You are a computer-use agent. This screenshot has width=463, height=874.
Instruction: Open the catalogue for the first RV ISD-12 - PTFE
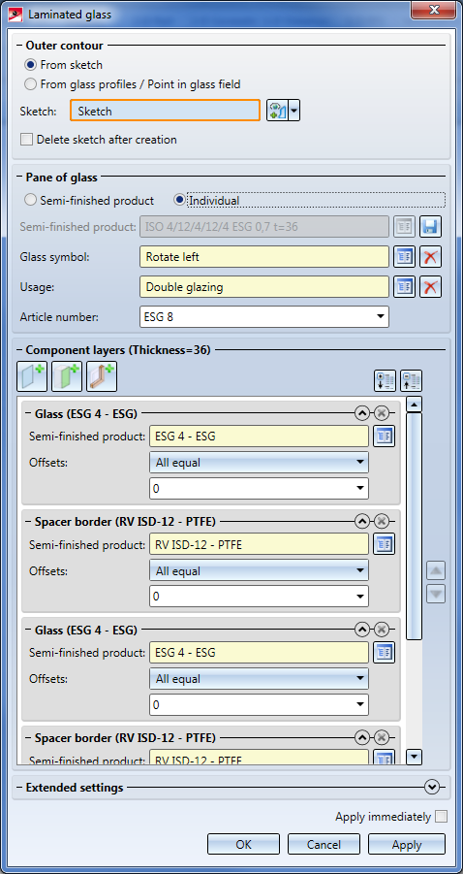[384, 544]
